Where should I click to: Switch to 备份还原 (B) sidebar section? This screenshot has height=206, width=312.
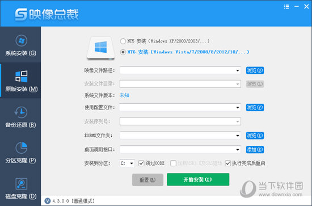(20, 116)
